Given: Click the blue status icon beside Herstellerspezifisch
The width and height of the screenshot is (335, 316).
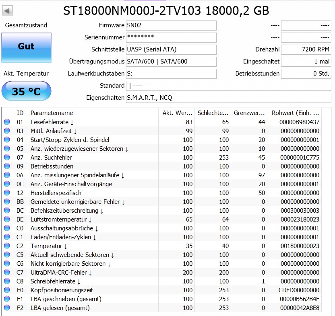Looking at the screenshot, I should tap(7, 193).
